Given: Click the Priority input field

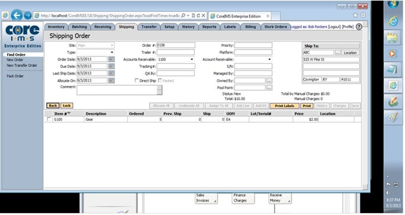Looking at the screenshot, I should (x=253, y=46).
